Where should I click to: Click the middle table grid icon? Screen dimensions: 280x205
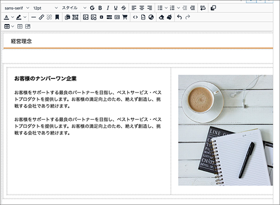point(20,26)
